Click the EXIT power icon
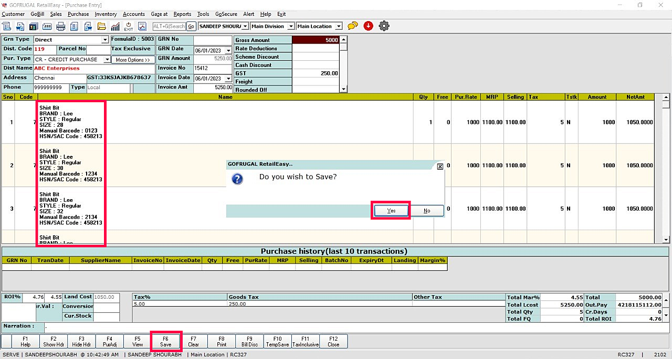This screenshot has width=672, height=359. click(x=129, y=26)
